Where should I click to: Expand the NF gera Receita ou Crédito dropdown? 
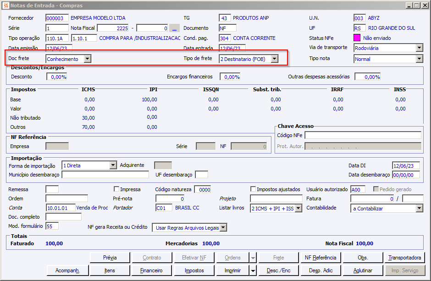(x=223, y=227)
